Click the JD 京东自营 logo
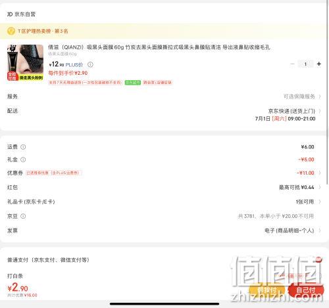 21,14
